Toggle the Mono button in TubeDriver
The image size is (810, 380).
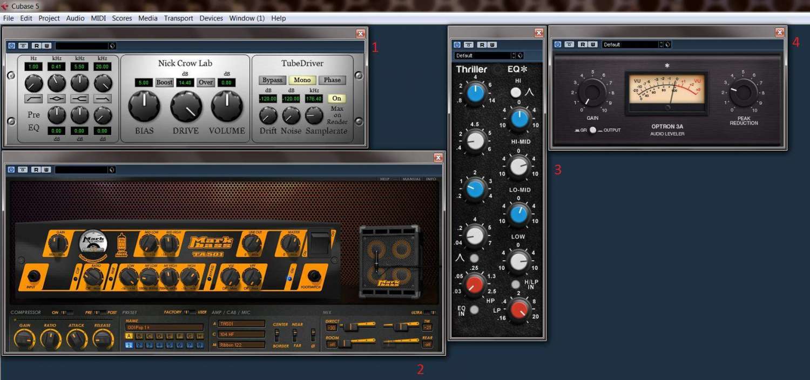click(302, 80)
